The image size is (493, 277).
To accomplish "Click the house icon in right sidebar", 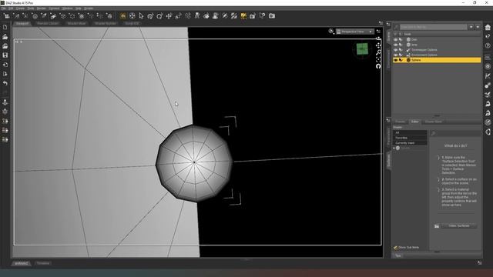I will (488, 28).
